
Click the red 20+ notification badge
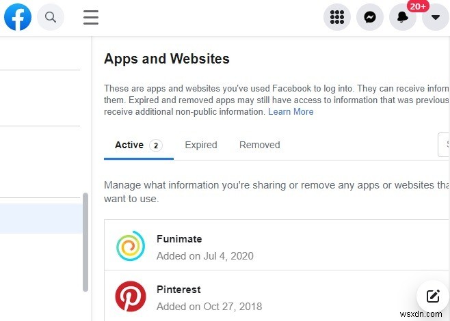click(x=418, y=6)
